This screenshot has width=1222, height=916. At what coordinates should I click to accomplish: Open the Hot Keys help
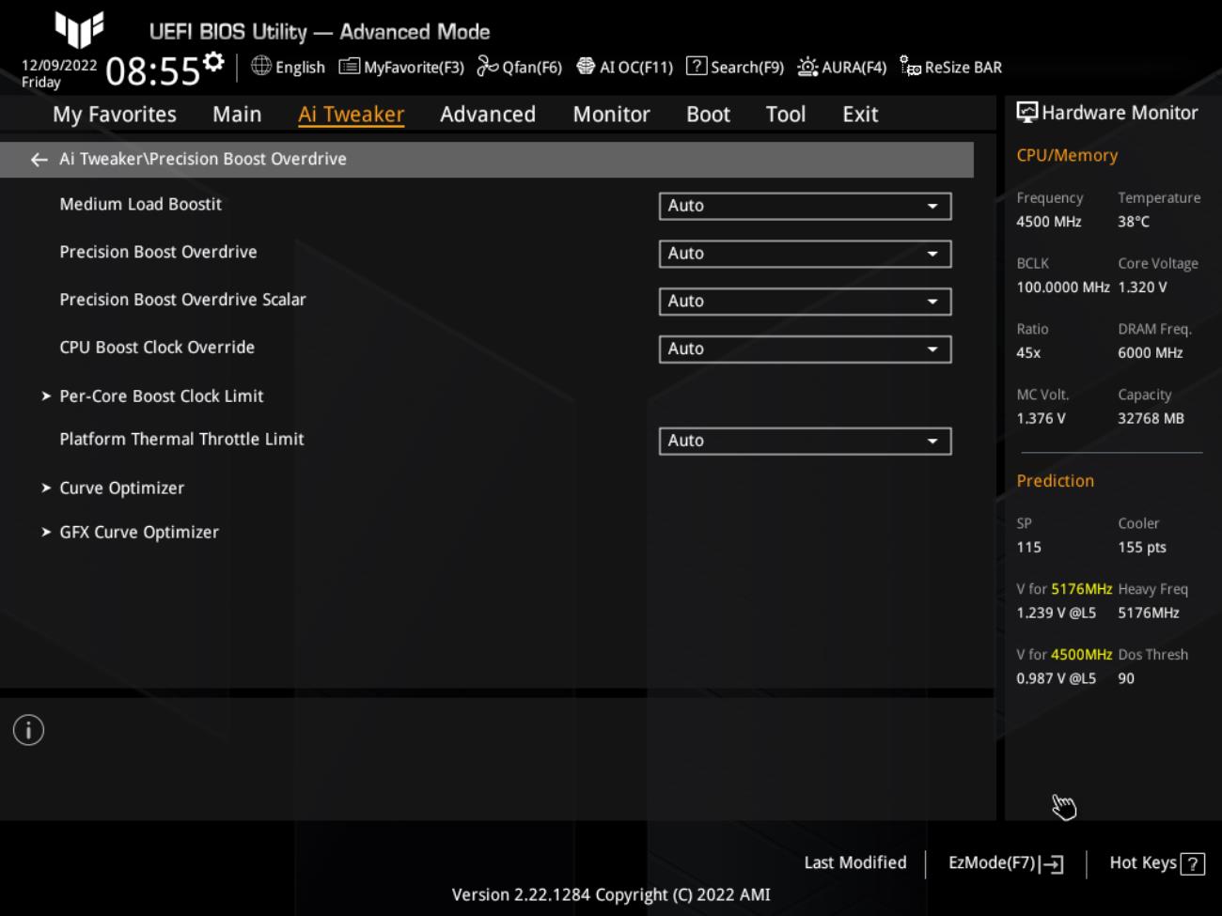click(x=1157, y=863)
